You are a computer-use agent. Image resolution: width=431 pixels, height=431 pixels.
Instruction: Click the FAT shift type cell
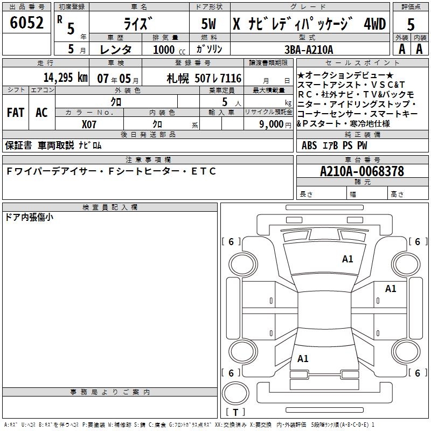click(15, 113)
